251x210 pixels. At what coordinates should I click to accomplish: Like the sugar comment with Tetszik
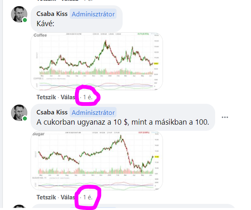[x=46, y=197]
